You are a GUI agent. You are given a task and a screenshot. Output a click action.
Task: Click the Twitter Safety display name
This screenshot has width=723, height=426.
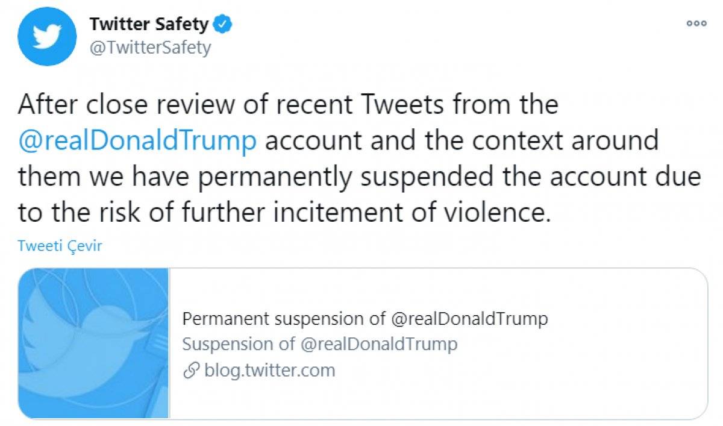click(148, 24)
